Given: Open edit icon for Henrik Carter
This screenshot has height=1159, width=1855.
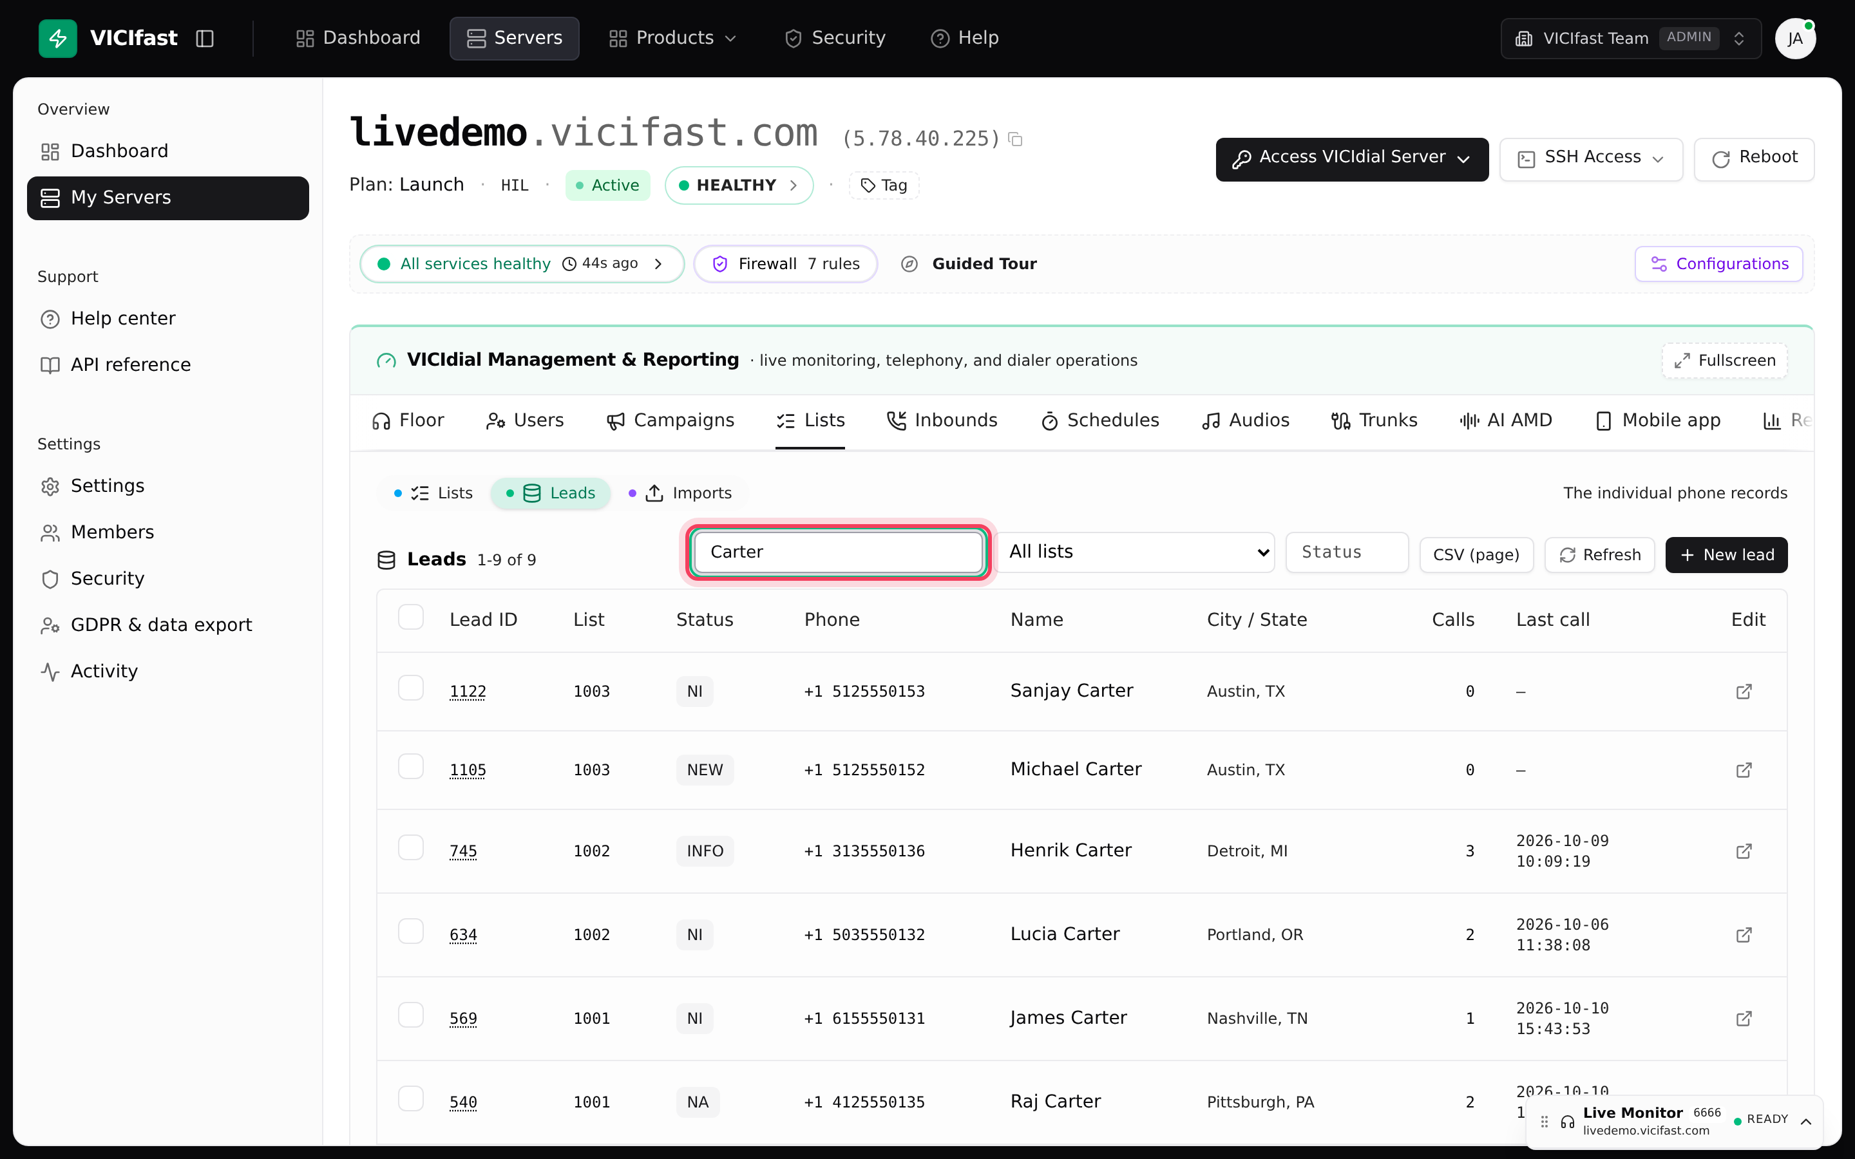Looking at the screenshot, I should click(x=1743, y=851).
